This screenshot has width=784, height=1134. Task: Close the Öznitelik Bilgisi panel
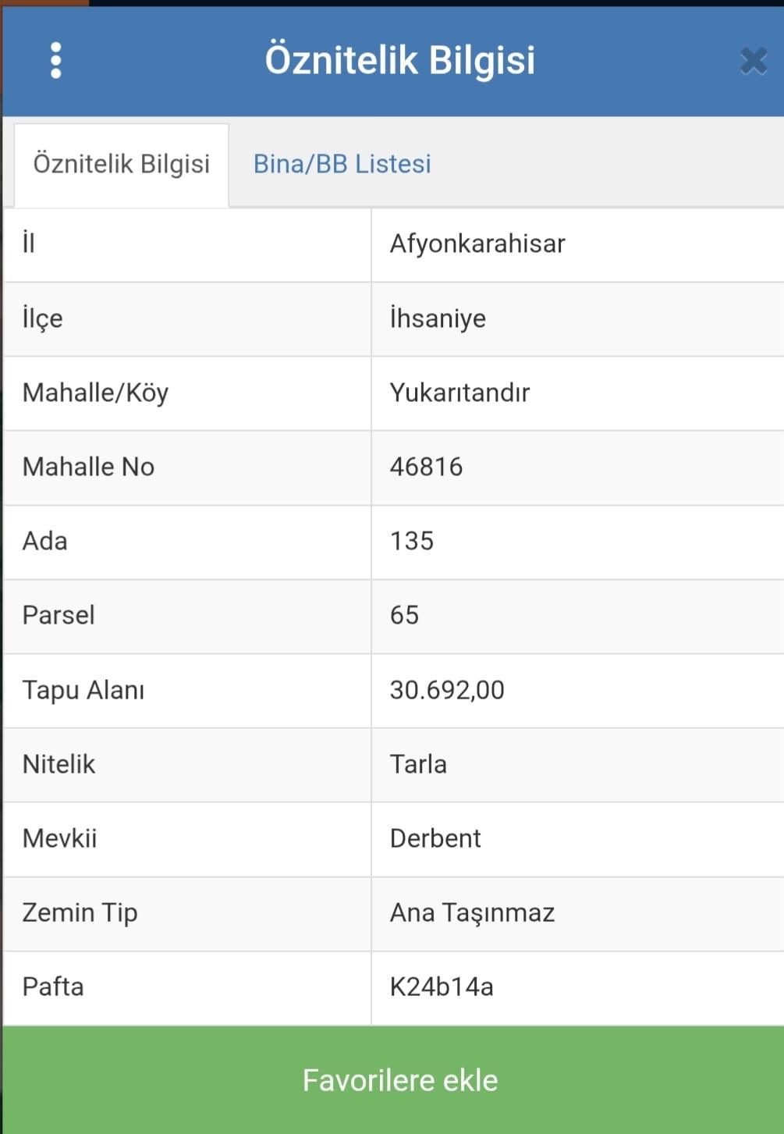[x=754, y=60]
